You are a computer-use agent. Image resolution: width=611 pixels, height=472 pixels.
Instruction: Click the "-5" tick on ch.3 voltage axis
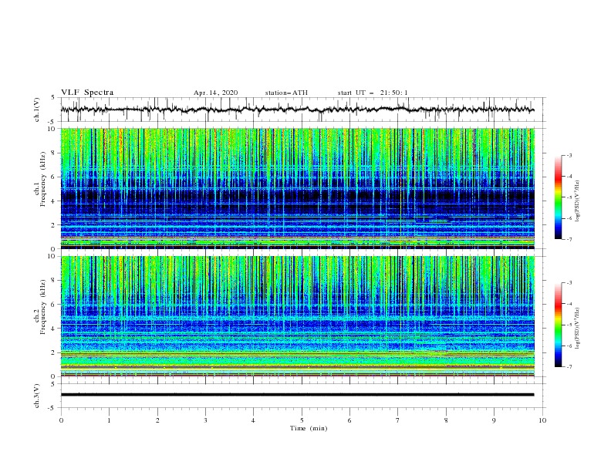tap(52, 408)
